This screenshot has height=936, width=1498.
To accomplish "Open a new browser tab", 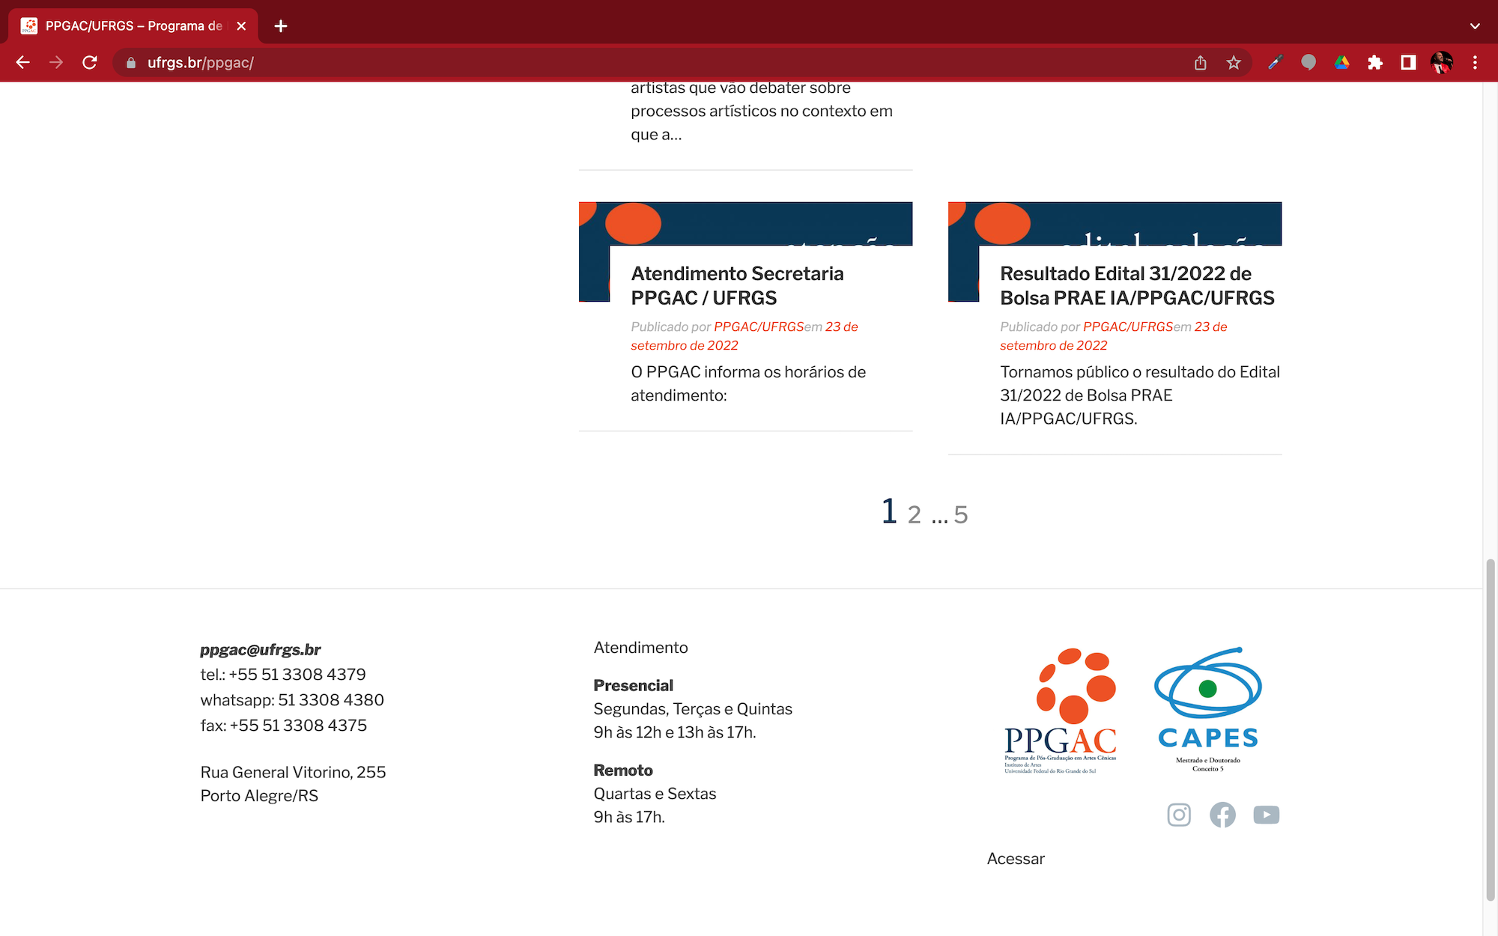I will [281, 26].
